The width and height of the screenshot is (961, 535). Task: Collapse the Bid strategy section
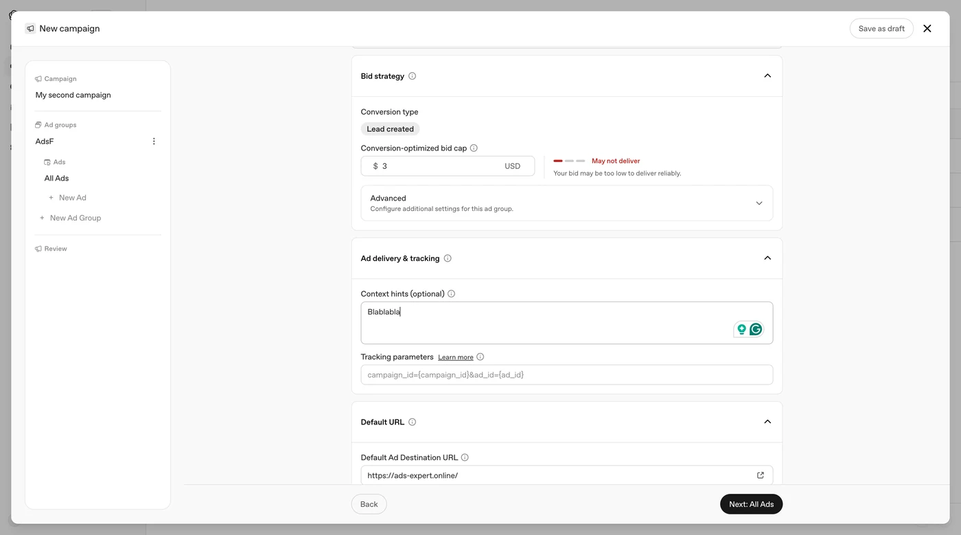pyautogui.click(x=767, y=76)
